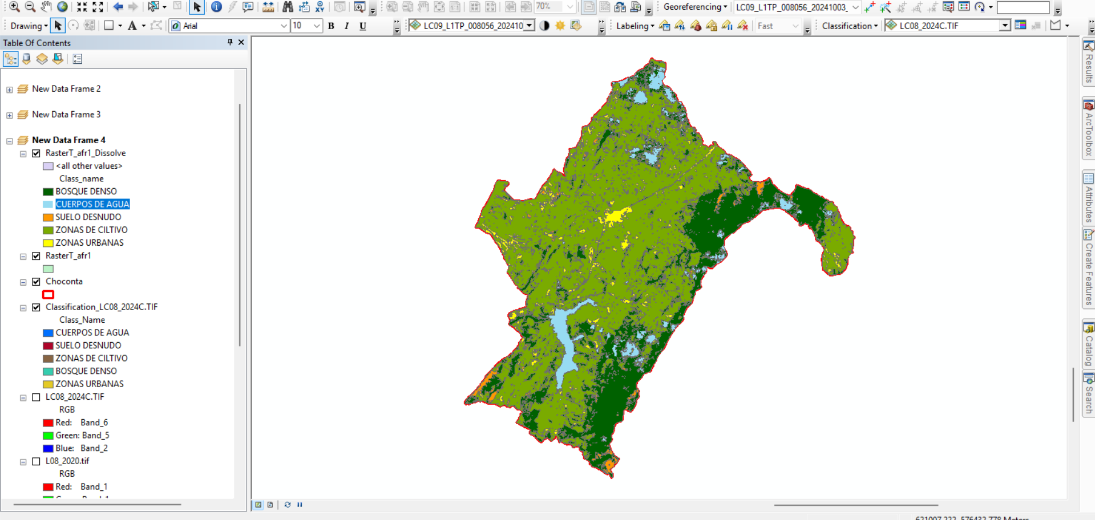Click the SUELO DESNUDO orange swatch
The height and width of the screenshot is (520, 1095).
48,217
